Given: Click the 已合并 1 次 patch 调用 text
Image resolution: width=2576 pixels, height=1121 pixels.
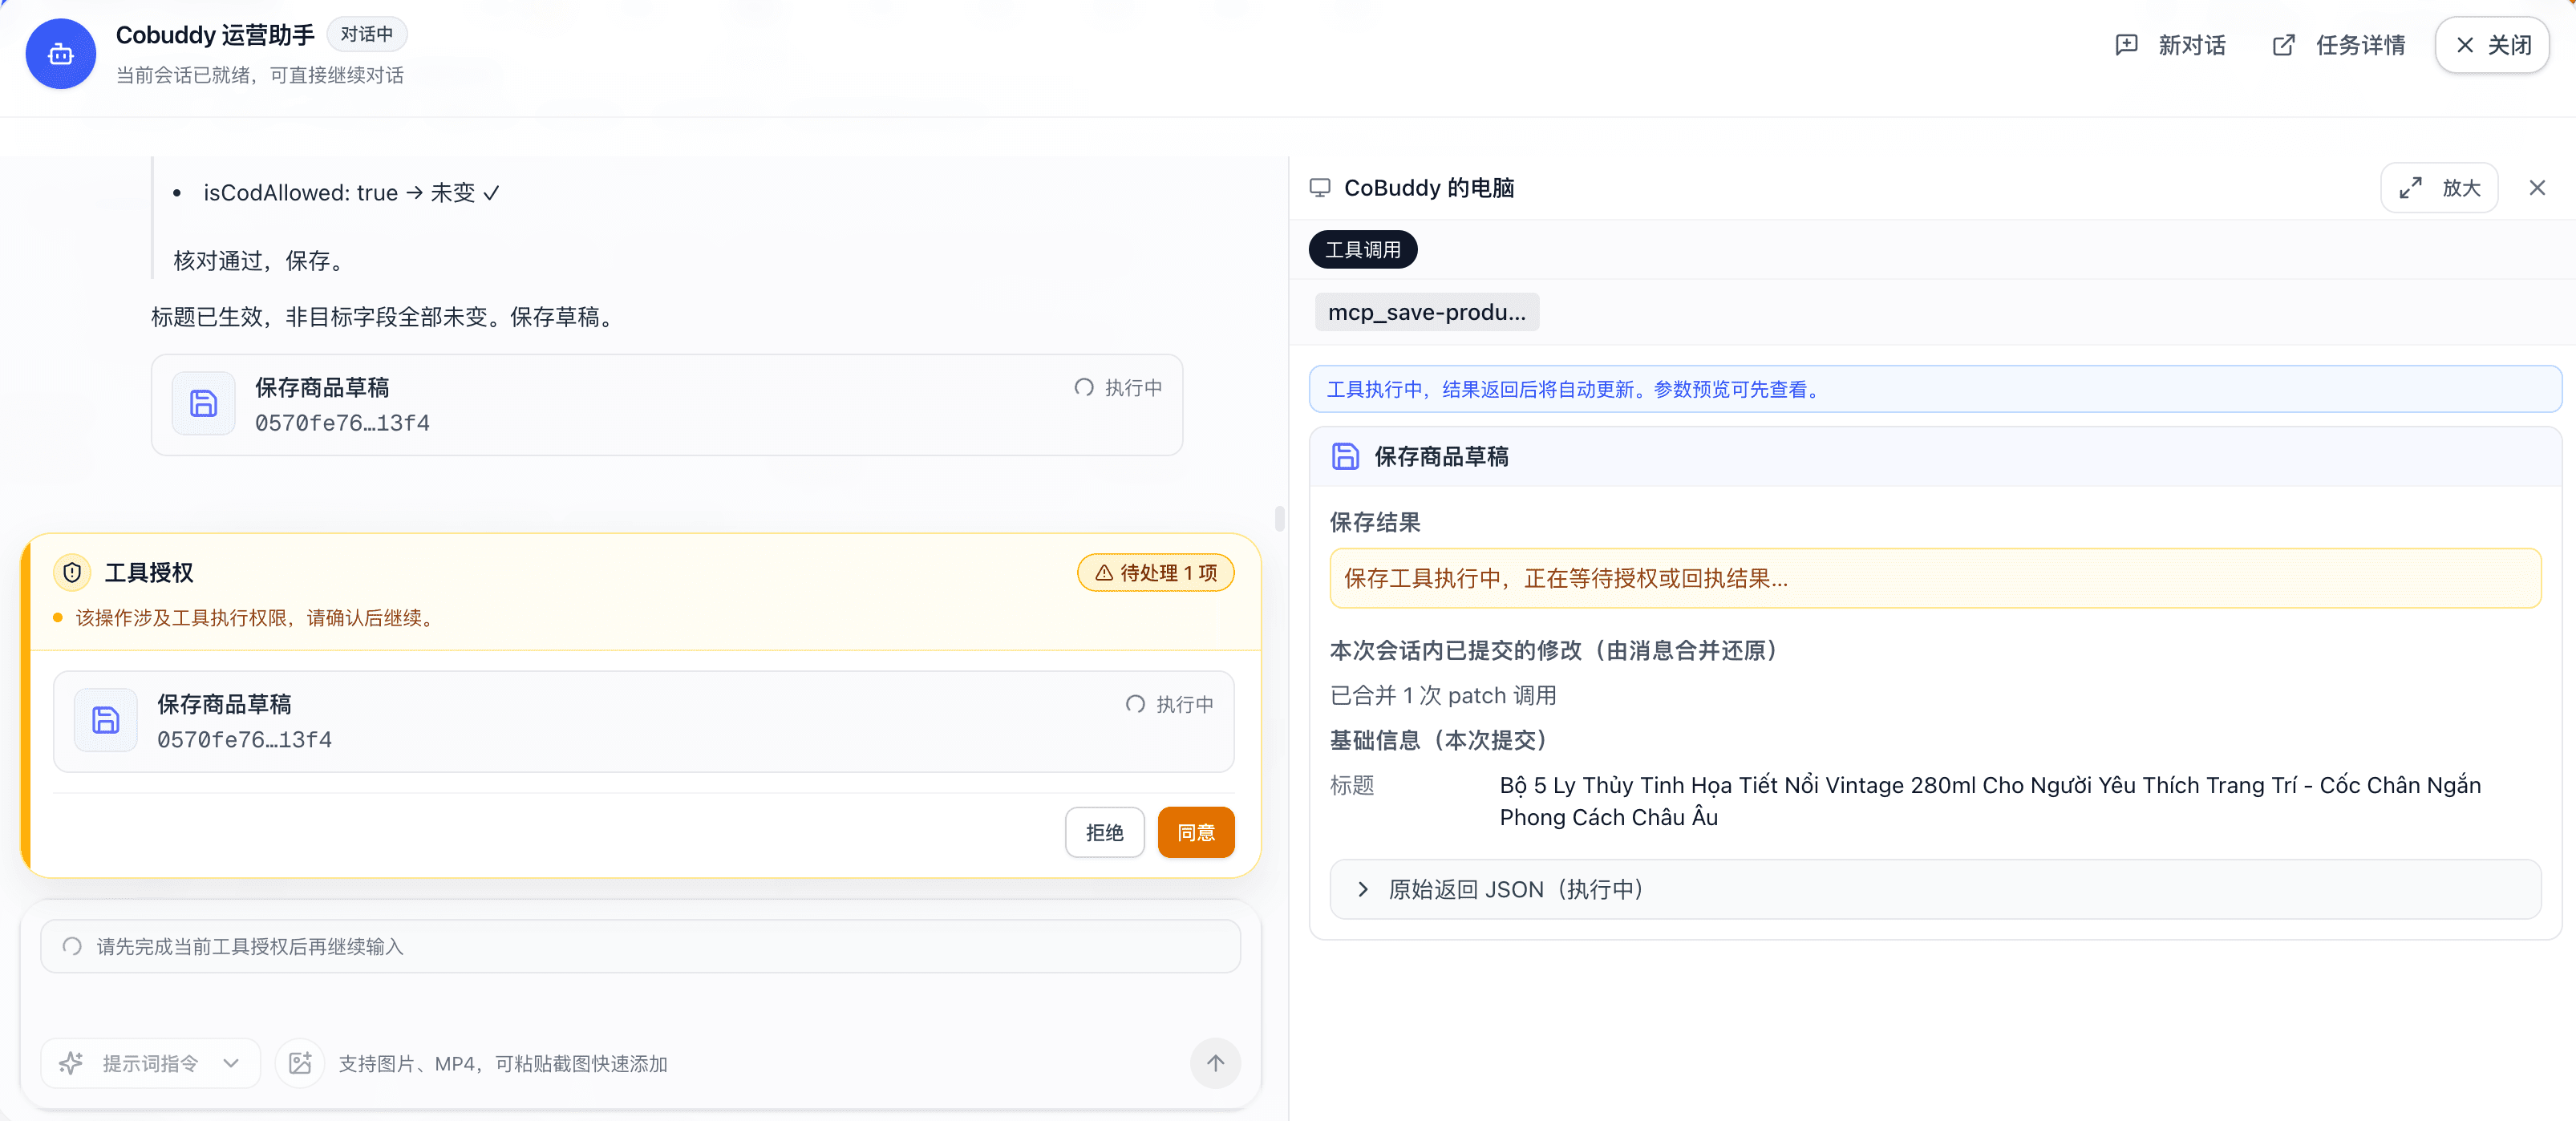Looking at the screenshot, I should [x=1442, y=695].
